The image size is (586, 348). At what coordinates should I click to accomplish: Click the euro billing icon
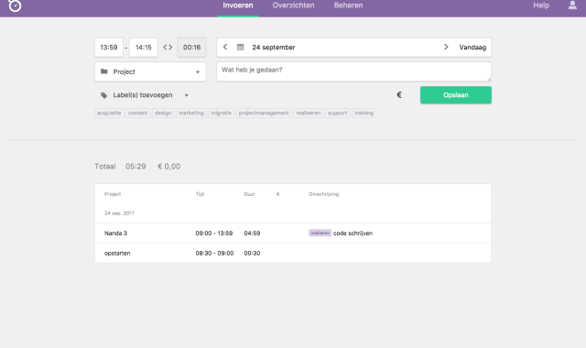[x=399, y=95]
